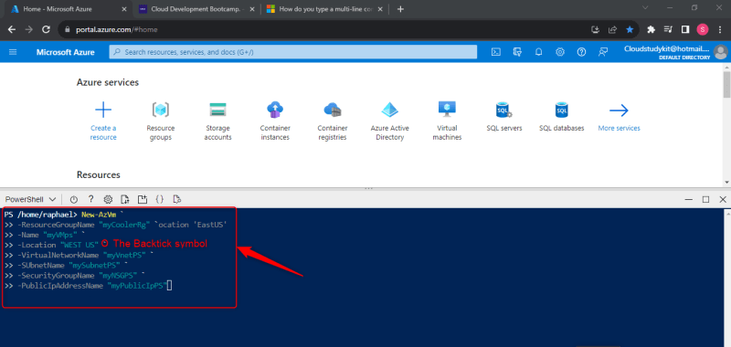The image size is (731, 347).
Task: Open the notifications bell in Azure header
Action: pyautogui.click(x=538, y=52)
